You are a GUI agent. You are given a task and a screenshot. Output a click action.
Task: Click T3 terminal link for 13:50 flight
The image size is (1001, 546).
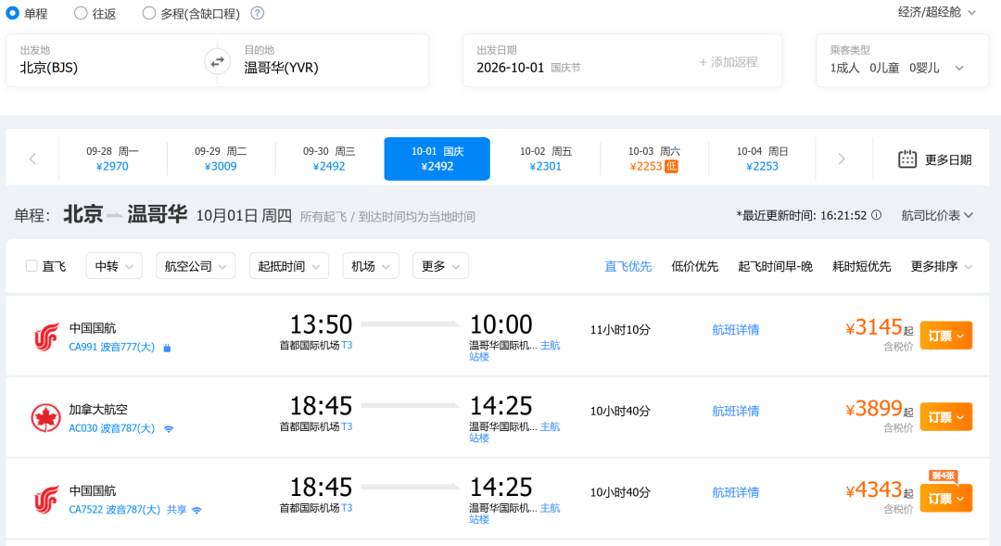pyautogui.click(x=347, y=346)
